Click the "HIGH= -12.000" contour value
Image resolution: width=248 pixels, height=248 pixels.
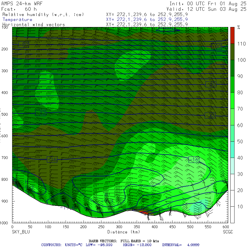[x=137, y=245]
